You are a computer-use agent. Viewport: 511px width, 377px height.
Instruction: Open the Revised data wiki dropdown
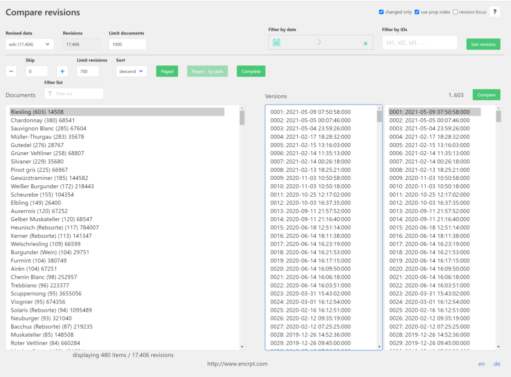pos(29,44)
